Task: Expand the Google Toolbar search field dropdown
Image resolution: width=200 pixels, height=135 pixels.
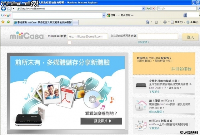Action: [104, 15]
